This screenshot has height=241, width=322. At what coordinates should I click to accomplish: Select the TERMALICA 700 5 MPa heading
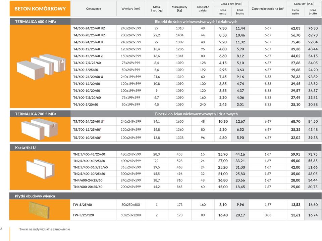pos(36,114)
